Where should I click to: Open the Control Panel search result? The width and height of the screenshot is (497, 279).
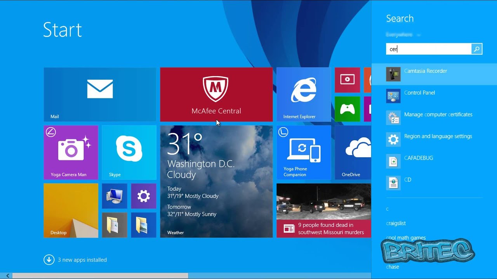[x=434, y=96]
